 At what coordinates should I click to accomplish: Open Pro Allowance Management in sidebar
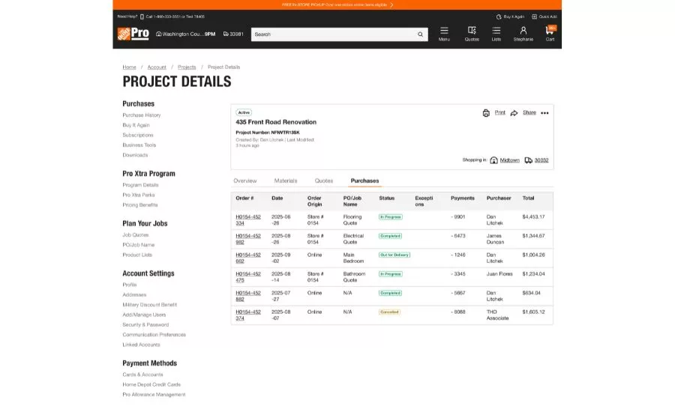154,395
